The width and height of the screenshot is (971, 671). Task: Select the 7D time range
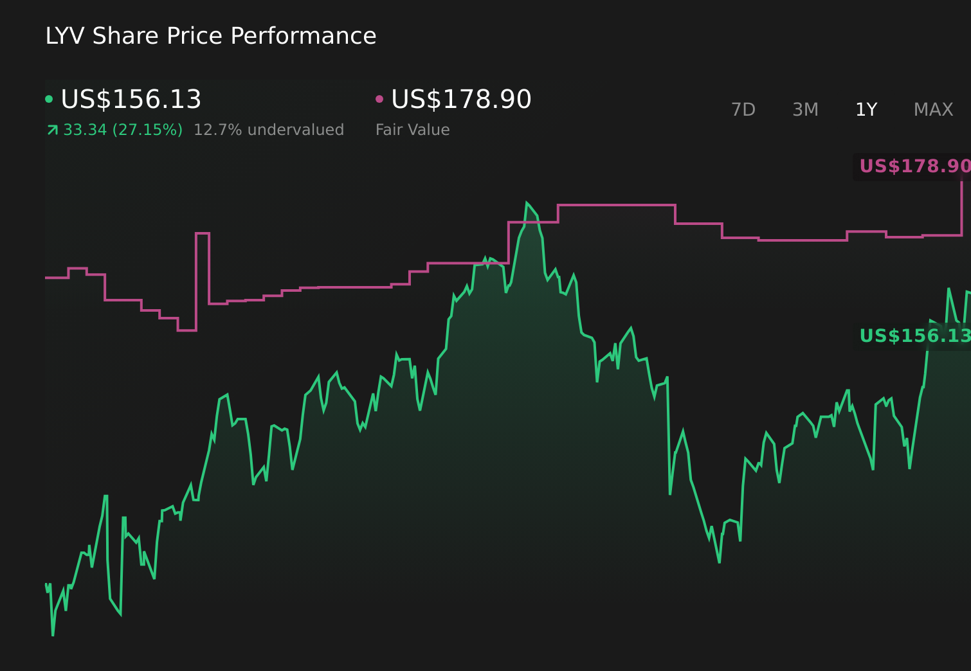(744, 109)
